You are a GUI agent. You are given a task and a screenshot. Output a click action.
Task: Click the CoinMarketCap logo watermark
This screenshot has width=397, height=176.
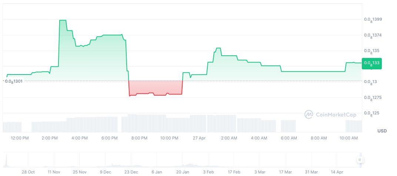[x=330, y=115]
